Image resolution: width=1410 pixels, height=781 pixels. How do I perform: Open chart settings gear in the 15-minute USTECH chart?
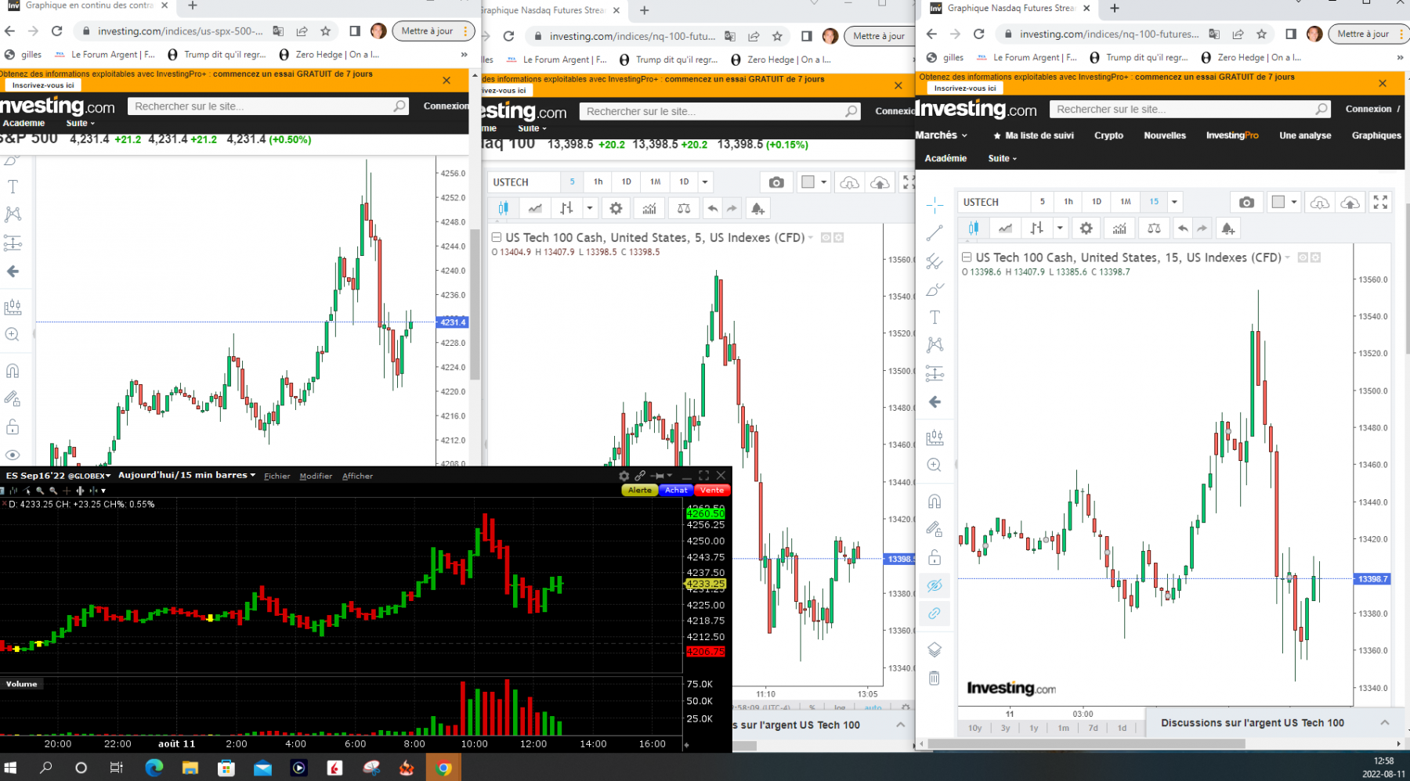1086,229
